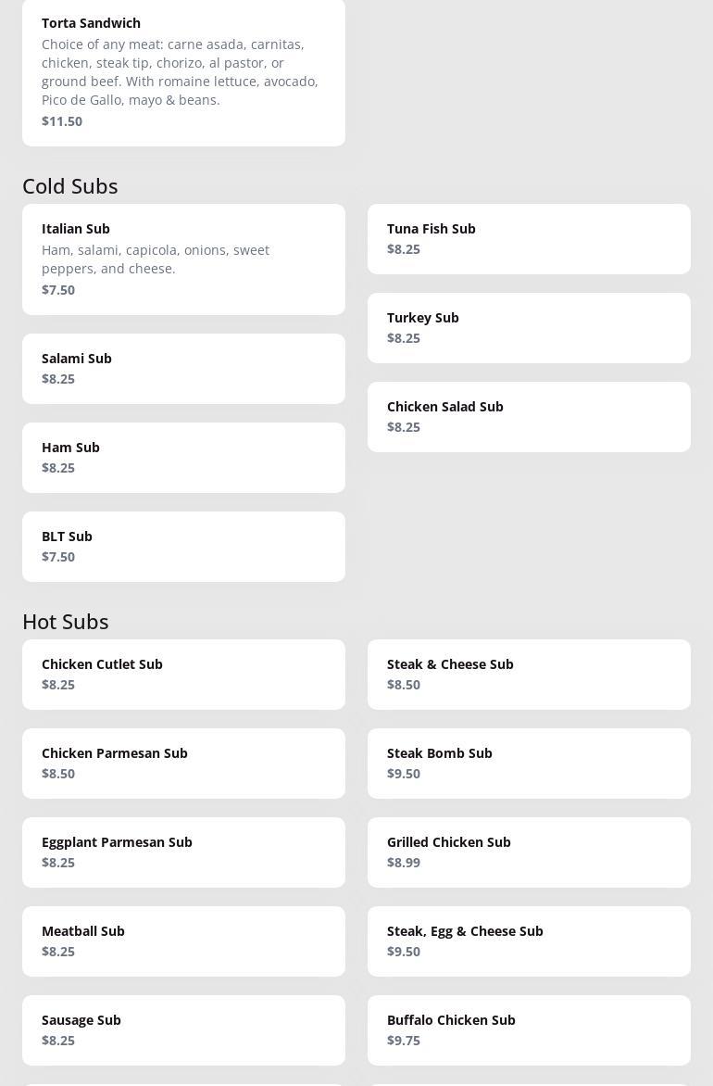
Task: Select the Meatball Sub card
Action: [183, 941]
